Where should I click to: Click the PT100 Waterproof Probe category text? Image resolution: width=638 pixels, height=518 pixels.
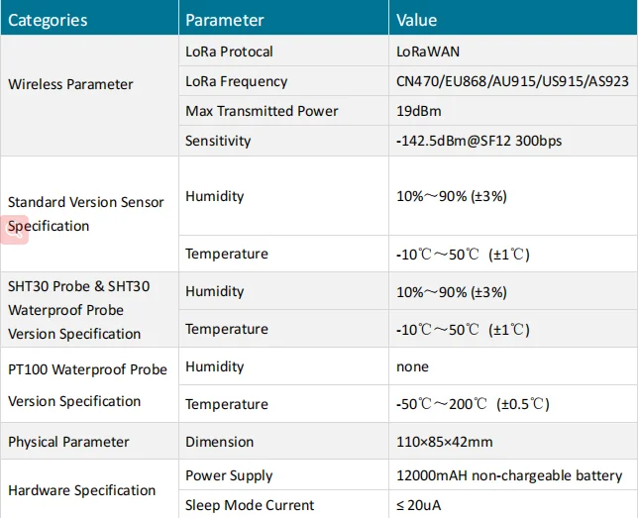coord(87,369)
